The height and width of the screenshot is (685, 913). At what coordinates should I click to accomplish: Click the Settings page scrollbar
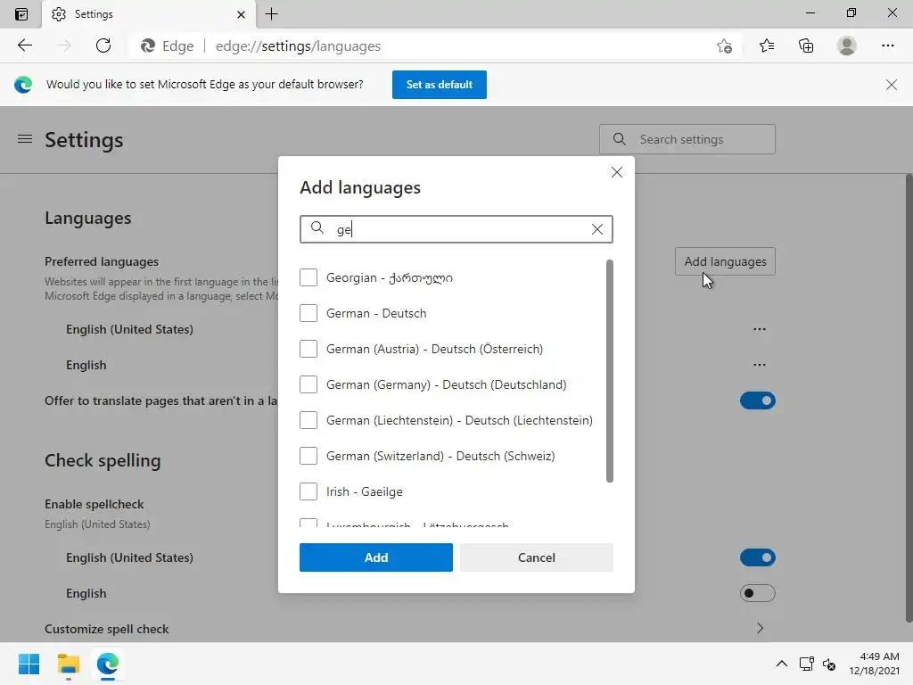909,399
